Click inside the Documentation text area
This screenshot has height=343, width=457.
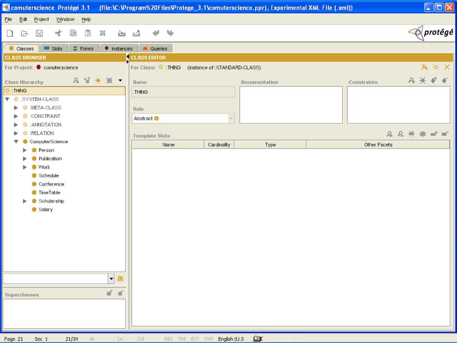click(291, 105)
